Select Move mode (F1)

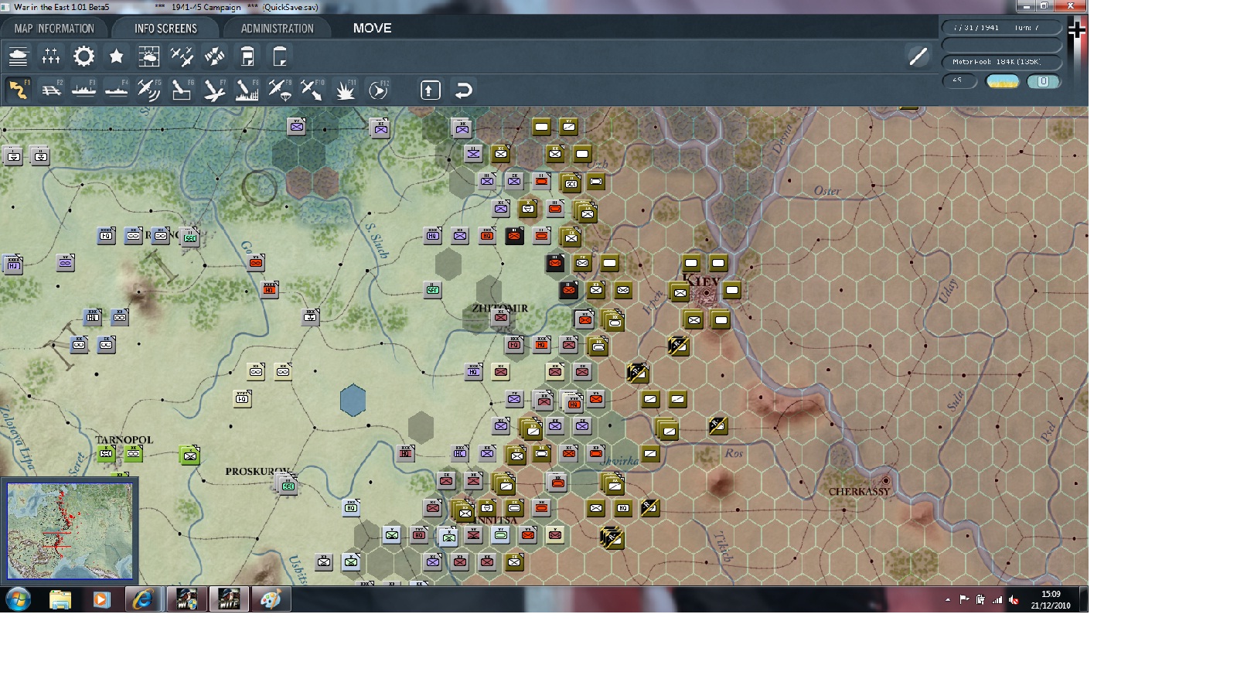(x=19, y=90)
